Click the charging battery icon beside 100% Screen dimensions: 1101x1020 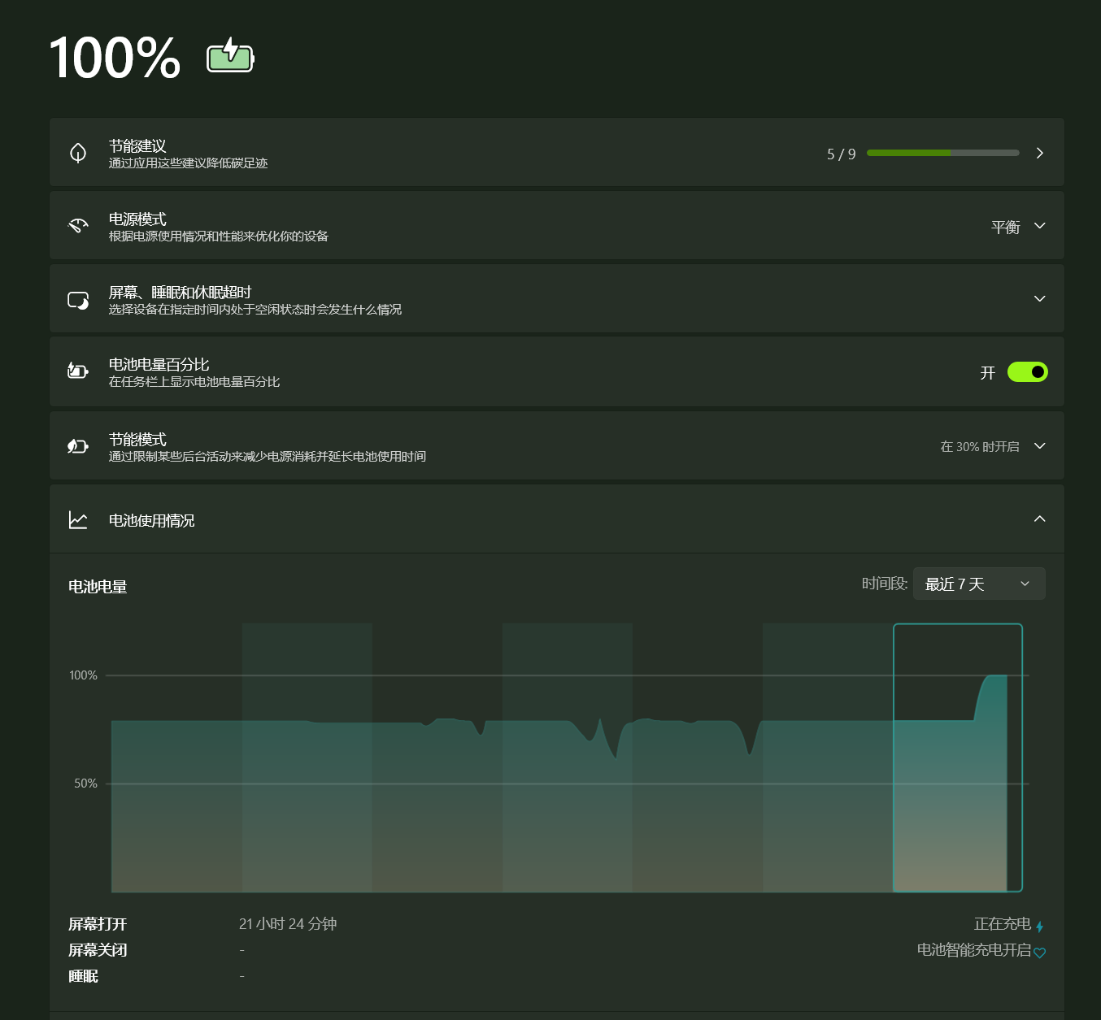230,56
